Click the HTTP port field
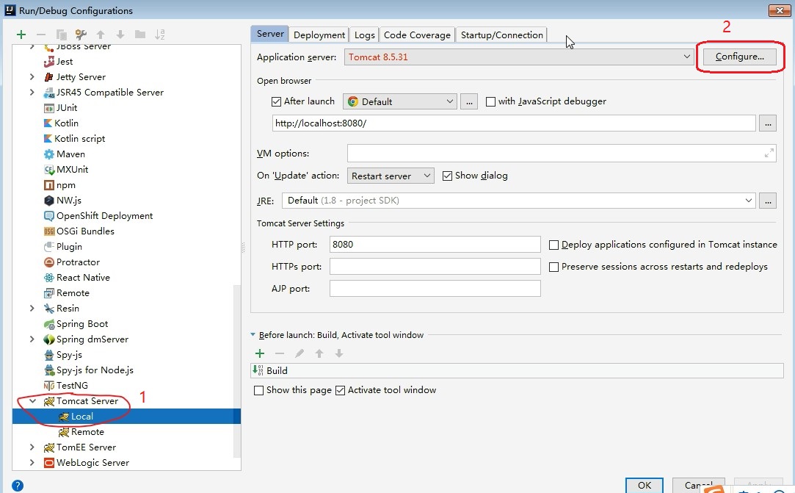 click(x=435, y=244)
